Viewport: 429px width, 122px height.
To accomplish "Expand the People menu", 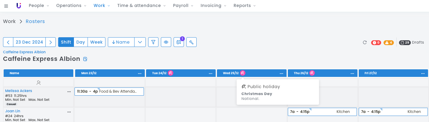I will click(x=38, y=6).
